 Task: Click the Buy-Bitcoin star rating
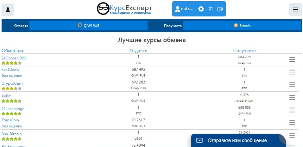click(x=12, y=139)
